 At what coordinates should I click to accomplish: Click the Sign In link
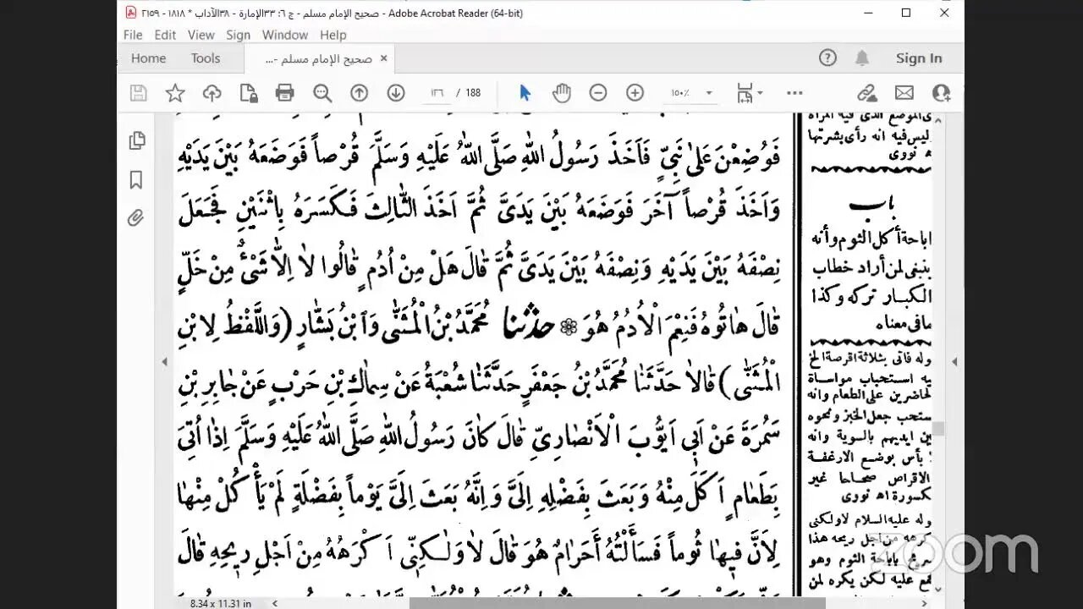(x=919, y=58)
